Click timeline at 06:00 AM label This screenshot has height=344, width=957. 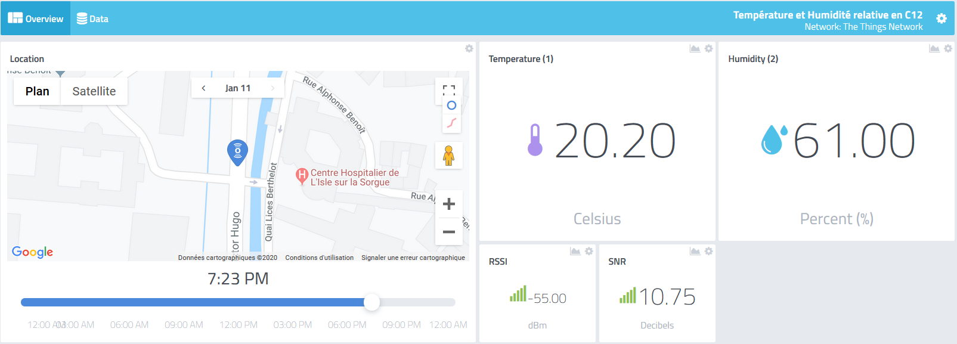[x=129, y=325]
